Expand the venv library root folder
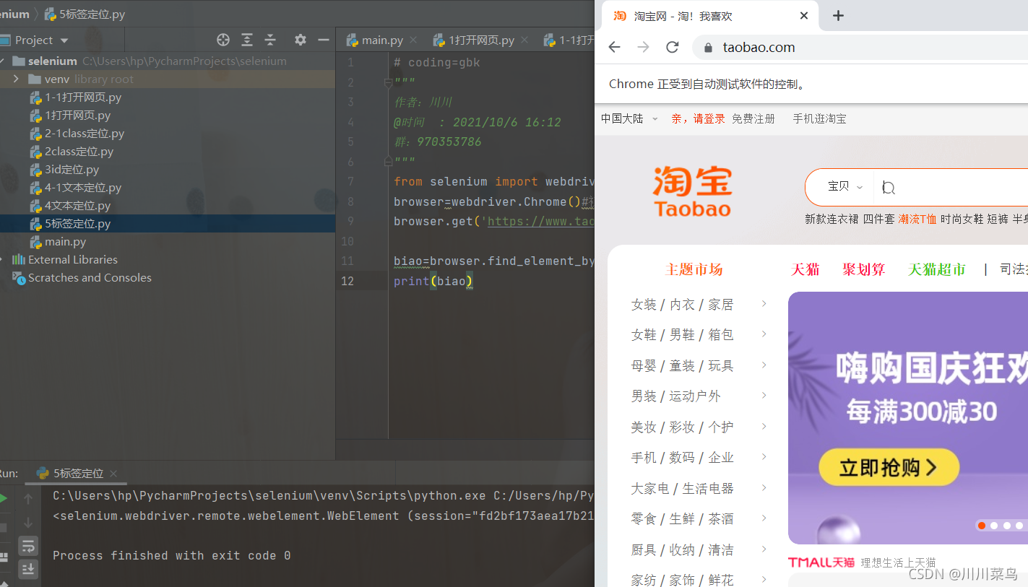 click(16, 79)
